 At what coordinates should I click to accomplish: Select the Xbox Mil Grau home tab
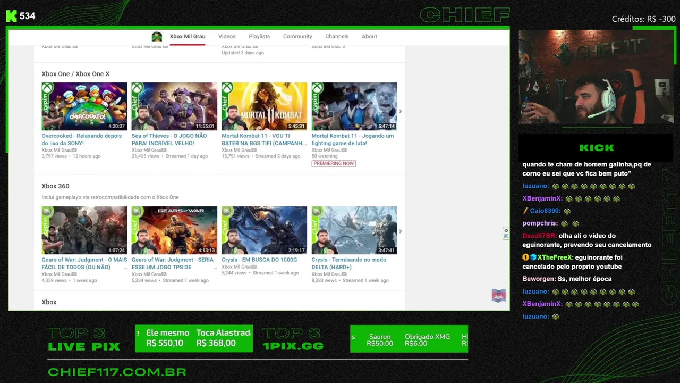[x=188, y=36]
